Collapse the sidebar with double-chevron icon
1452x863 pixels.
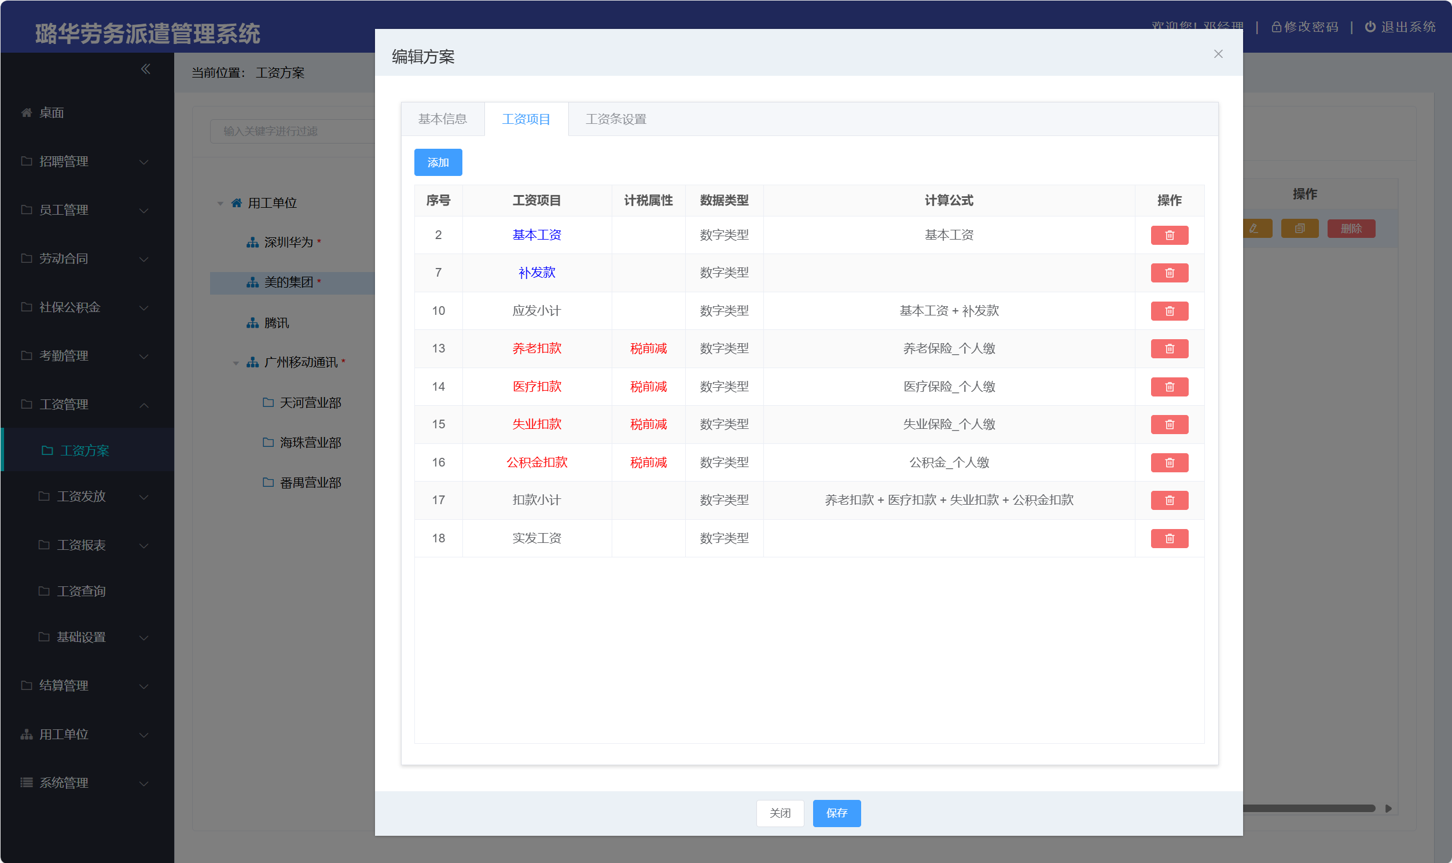[x=145, y=69]
